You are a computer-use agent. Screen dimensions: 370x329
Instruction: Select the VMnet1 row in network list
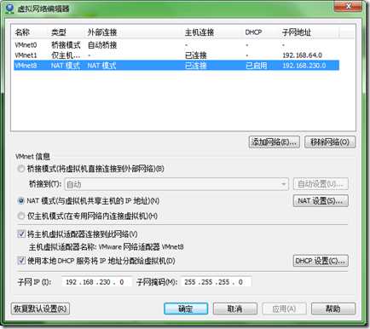click(x=176, y=55)
